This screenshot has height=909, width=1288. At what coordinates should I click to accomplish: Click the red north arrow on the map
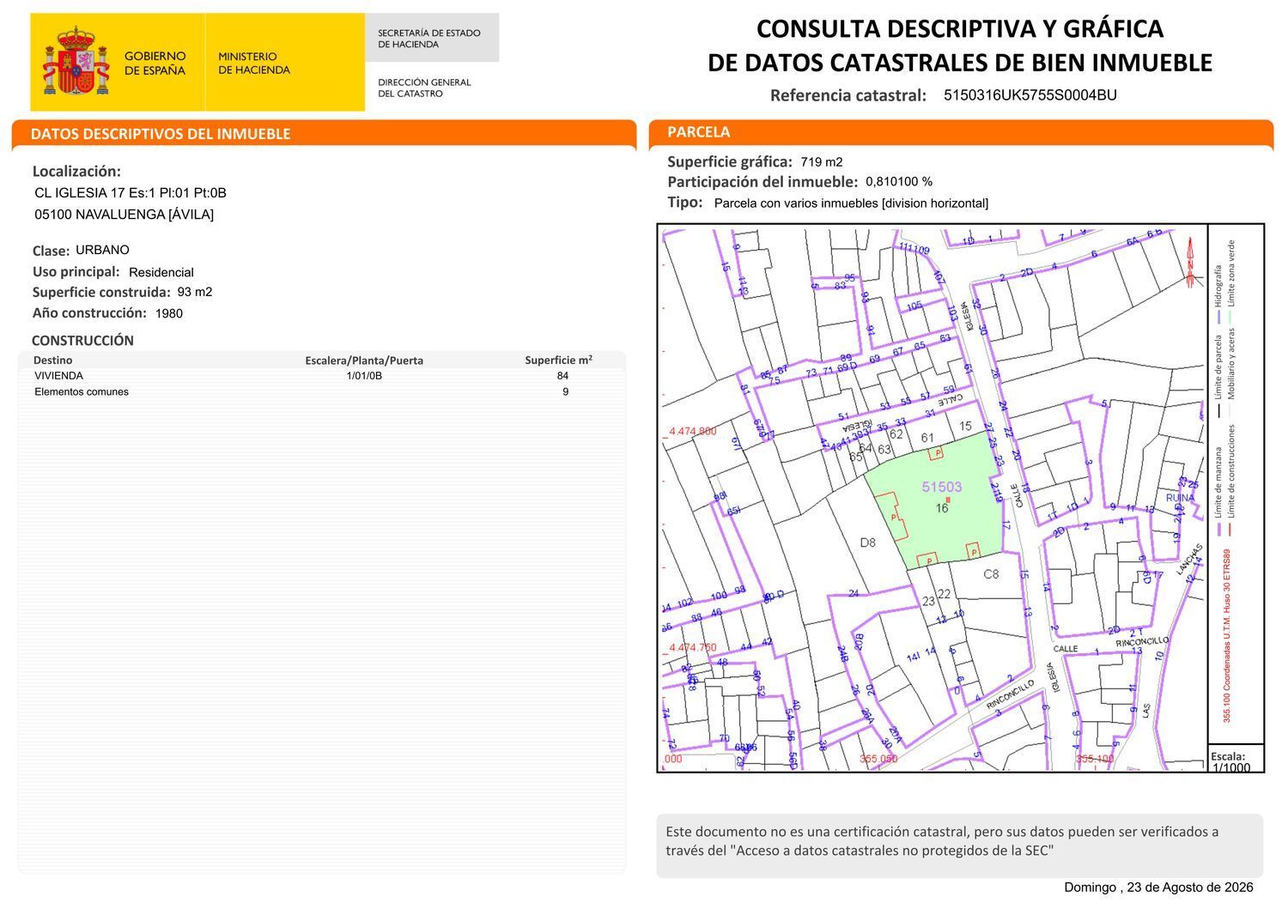pos(1190,262)
